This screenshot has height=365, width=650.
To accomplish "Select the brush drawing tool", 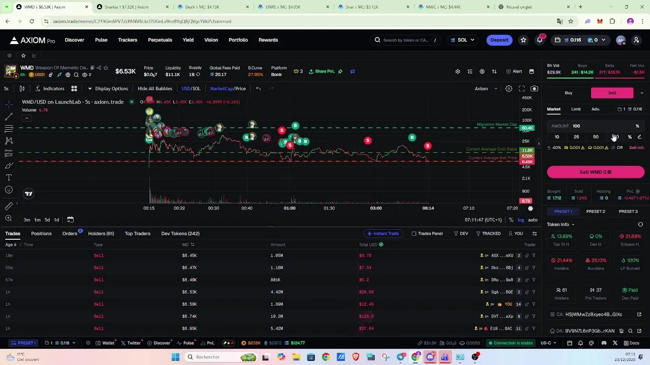I will coord(9,165).
